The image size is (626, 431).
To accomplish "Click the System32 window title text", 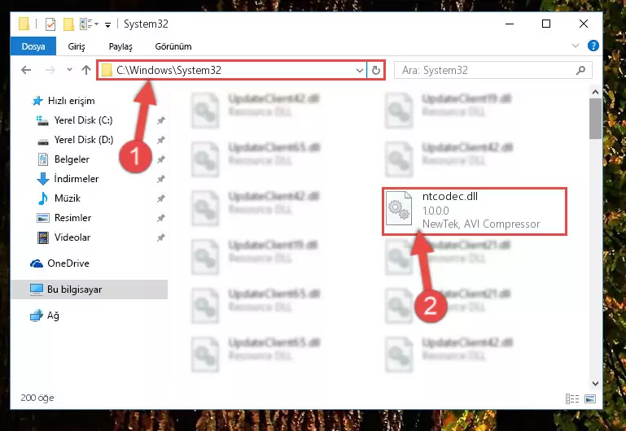I will click(146, 24).
